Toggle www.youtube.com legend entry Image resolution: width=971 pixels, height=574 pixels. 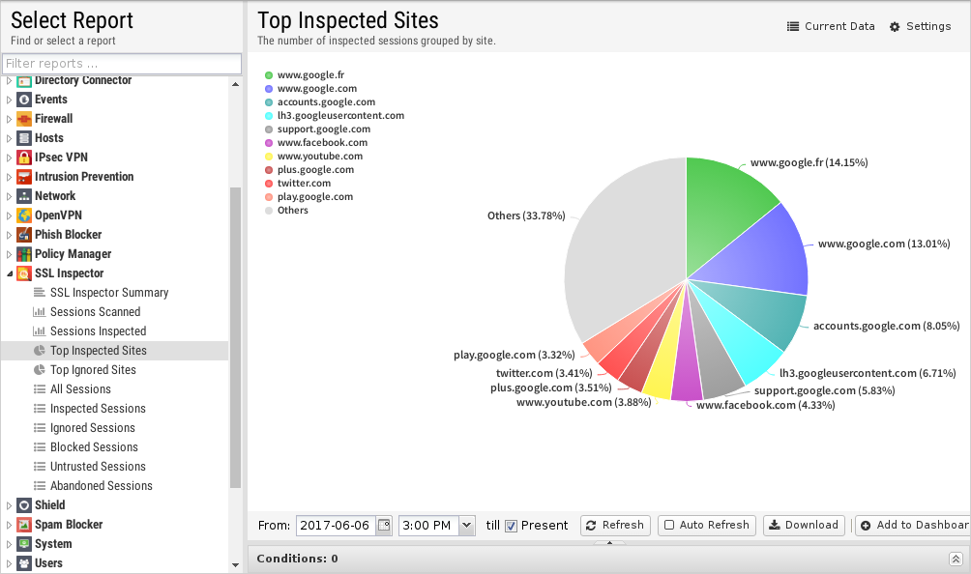click(313, 156)
